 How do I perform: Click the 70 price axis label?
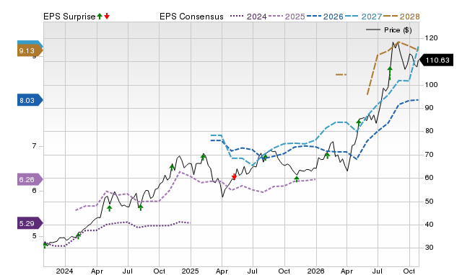coord(430,155)
